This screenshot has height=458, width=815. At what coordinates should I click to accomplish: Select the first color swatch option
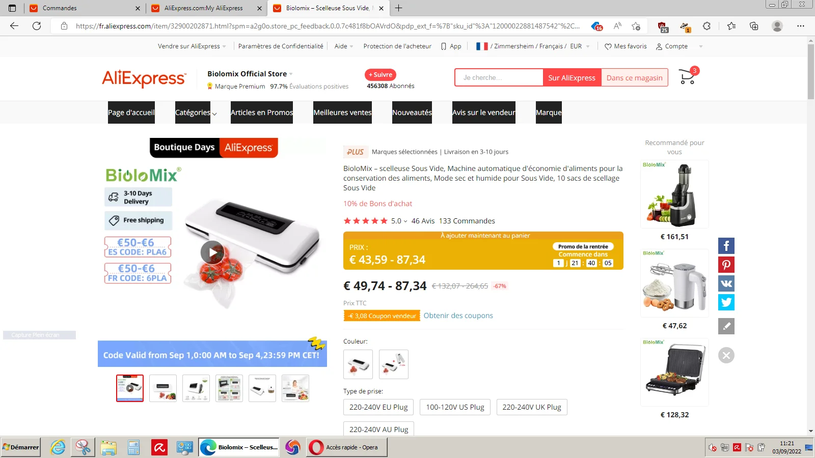[358, 364]
